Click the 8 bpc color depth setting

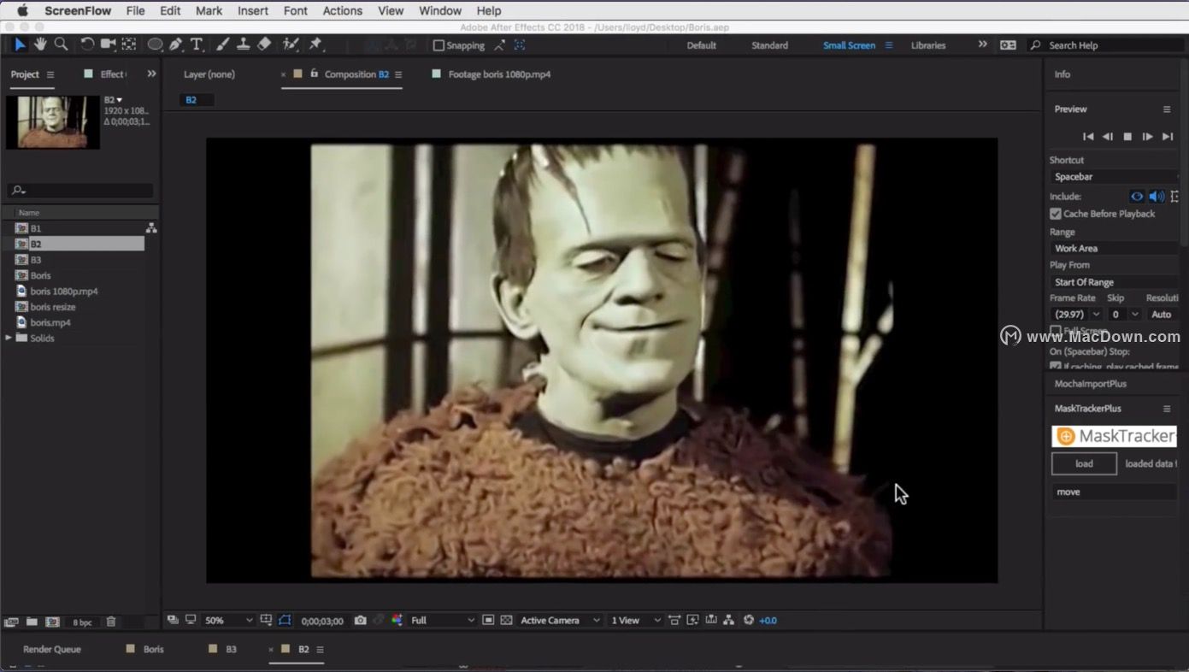[x=82, y=622]
